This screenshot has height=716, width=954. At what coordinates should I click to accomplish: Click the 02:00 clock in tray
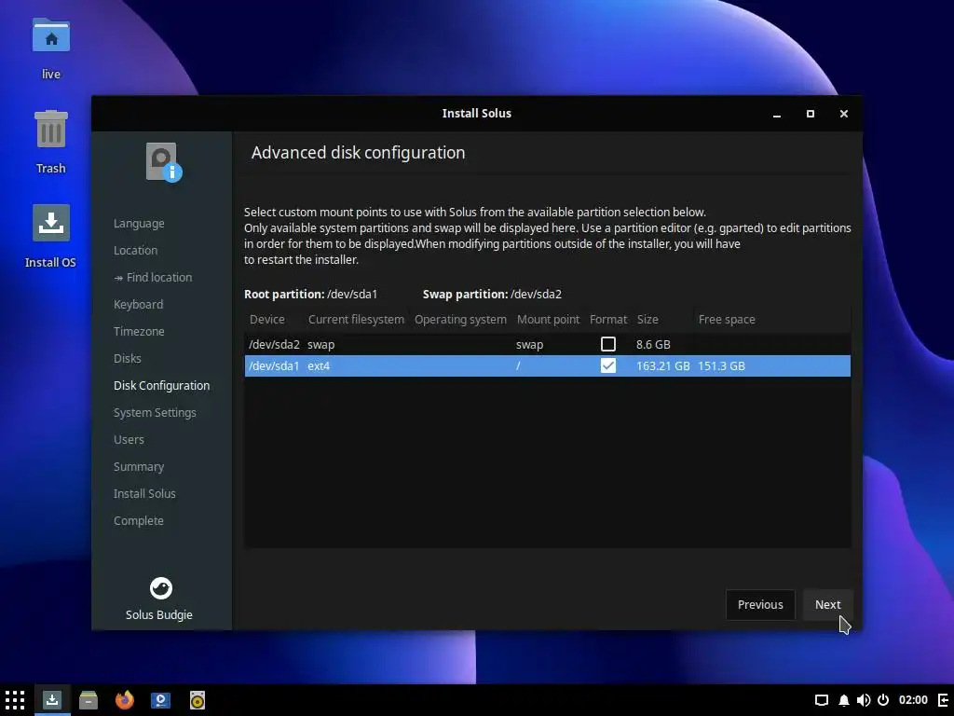pos(913,700)
